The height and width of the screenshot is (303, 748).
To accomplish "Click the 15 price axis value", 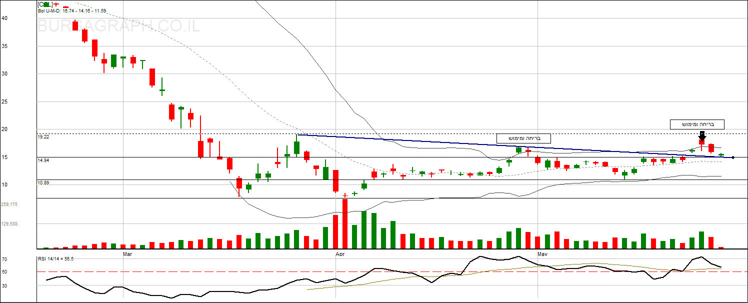I will coord(4,157).
